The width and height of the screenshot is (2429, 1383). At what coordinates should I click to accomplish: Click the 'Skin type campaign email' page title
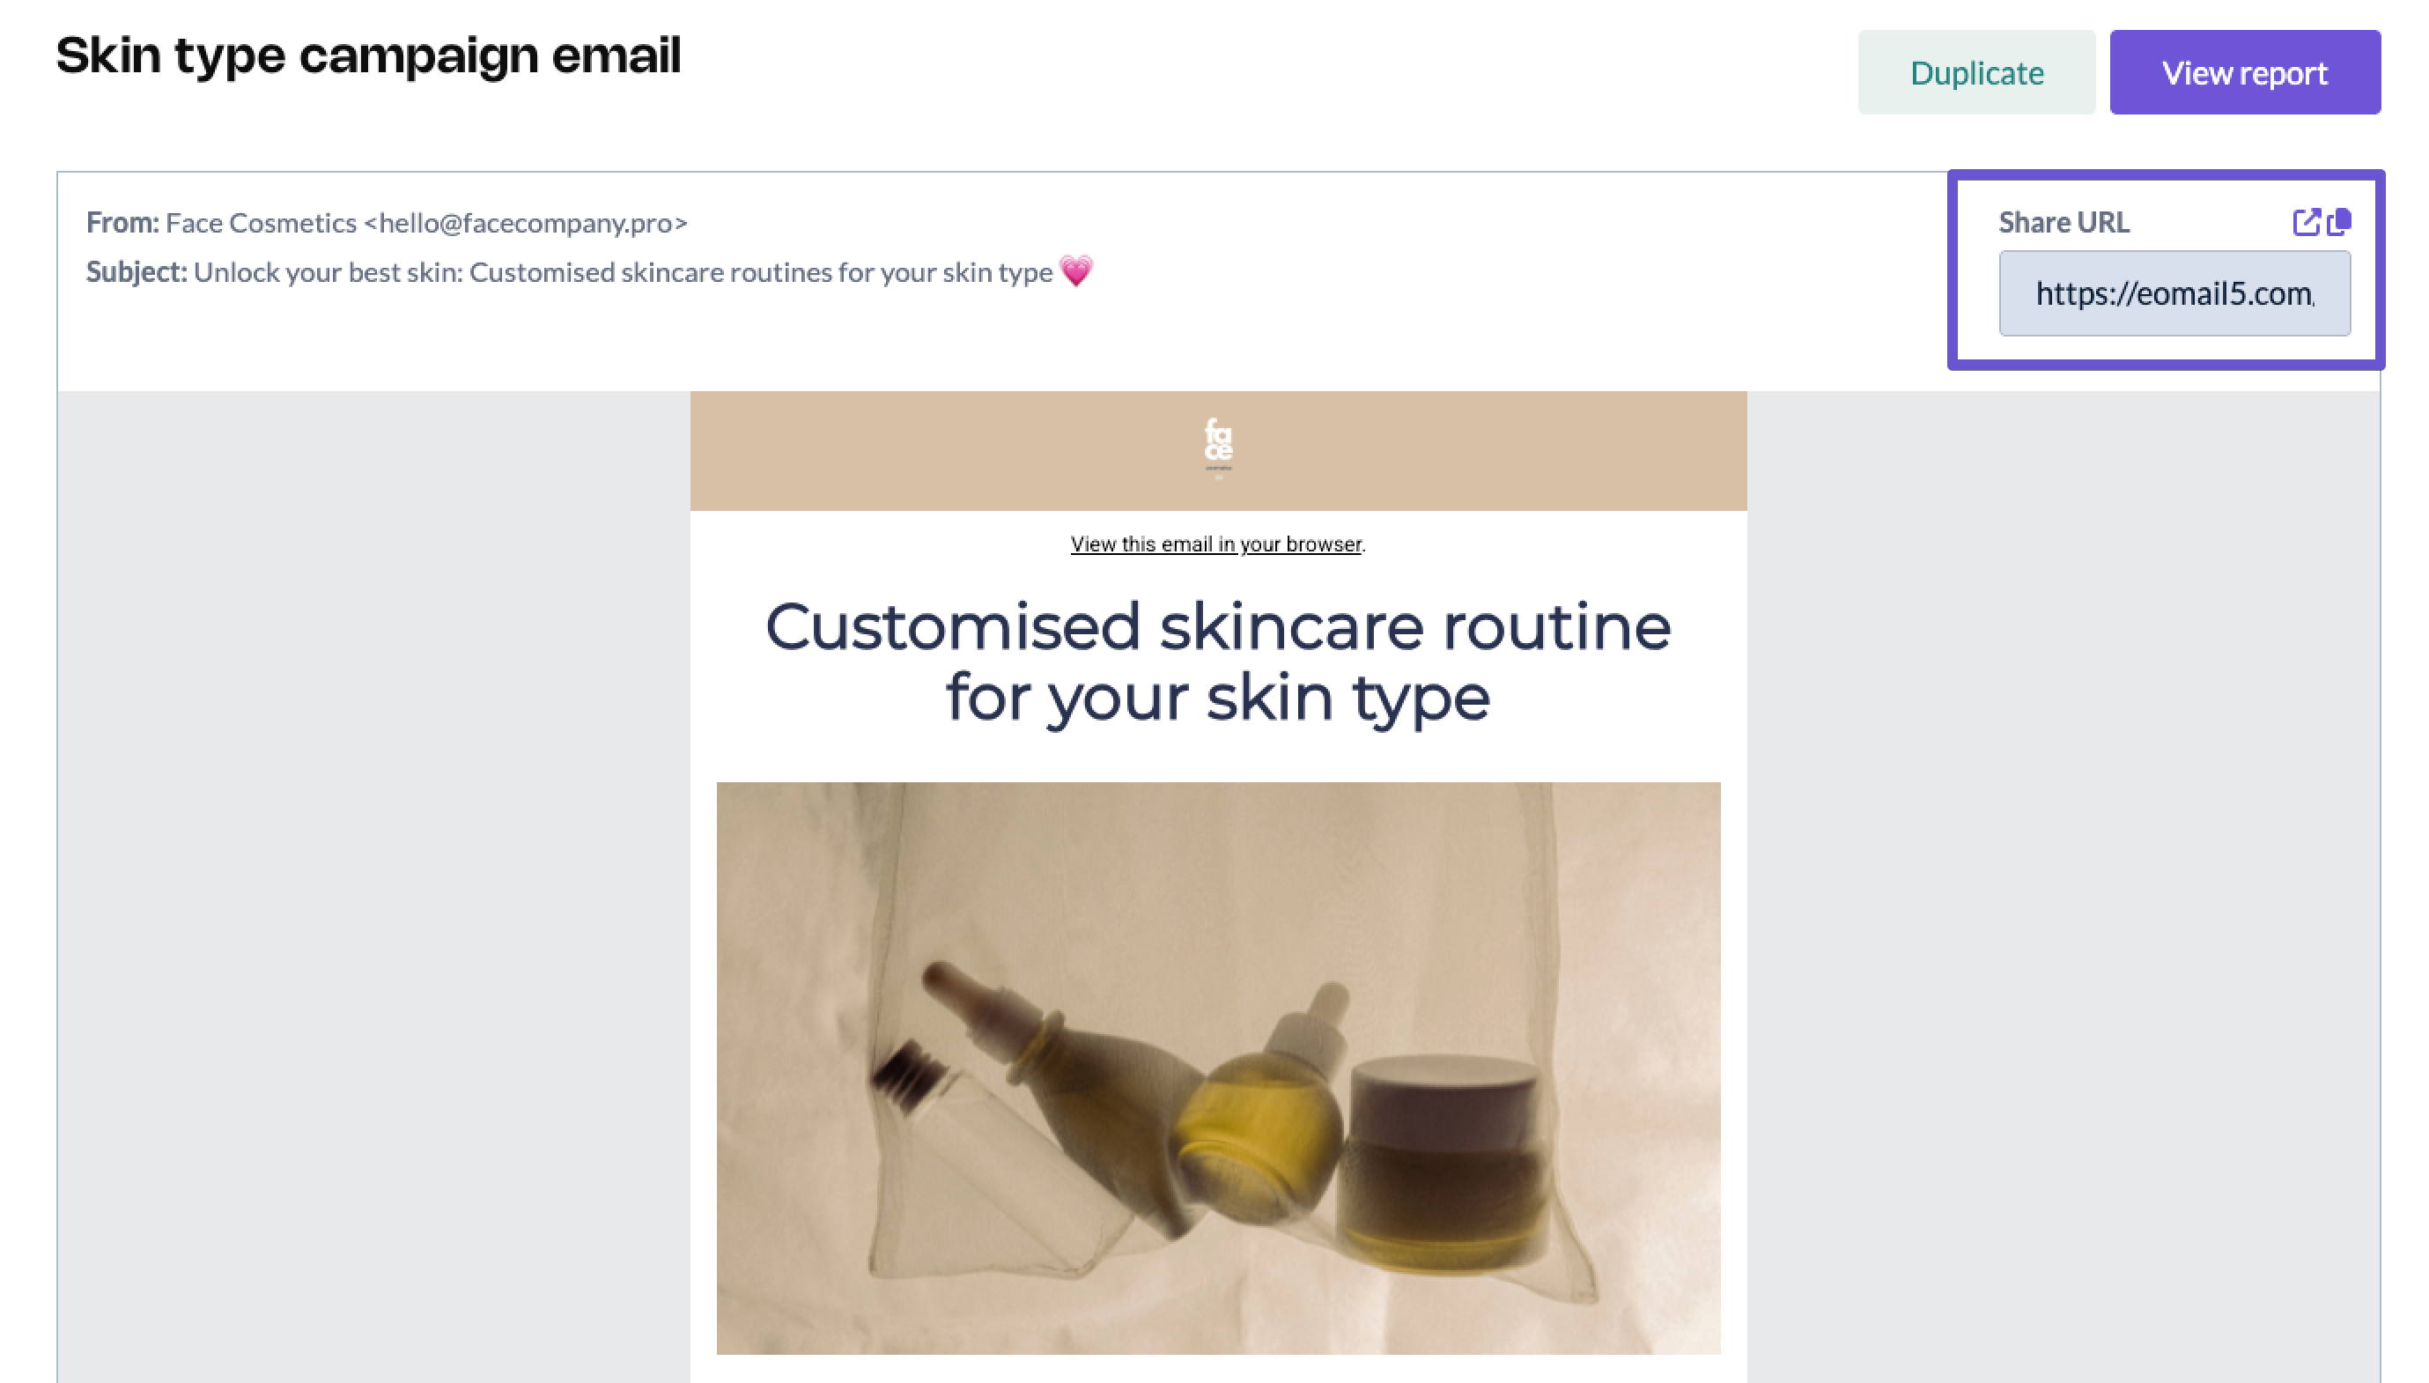click(368, 55)
